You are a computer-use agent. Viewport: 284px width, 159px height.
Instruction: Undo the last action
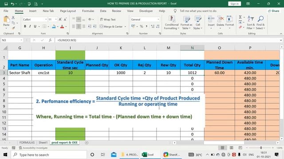[12, 4]
